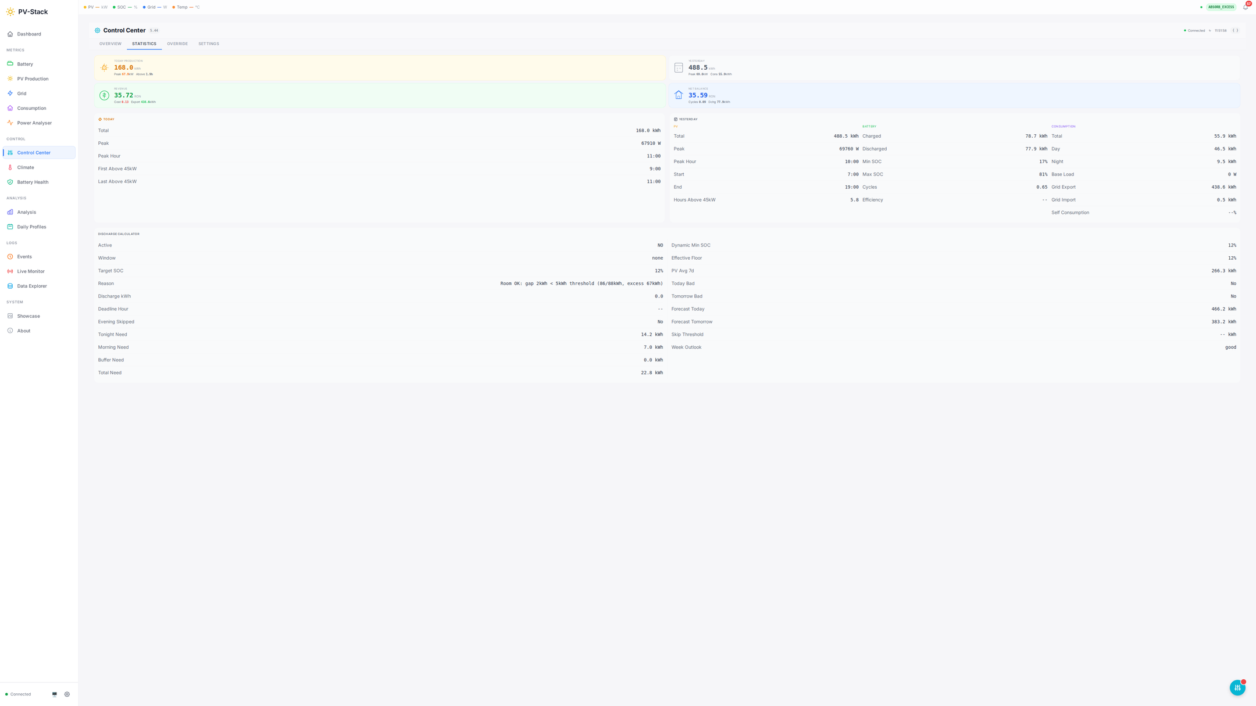The width and height of the screenshot is (1256, 706).
Task: Click the refresh icon beside timestamp
Action: click(1210, 31)
